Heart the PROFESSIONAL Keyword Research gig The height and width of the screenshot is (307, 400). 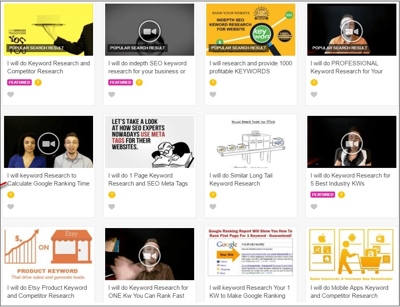pyautogui.click(x=314, y=95)
